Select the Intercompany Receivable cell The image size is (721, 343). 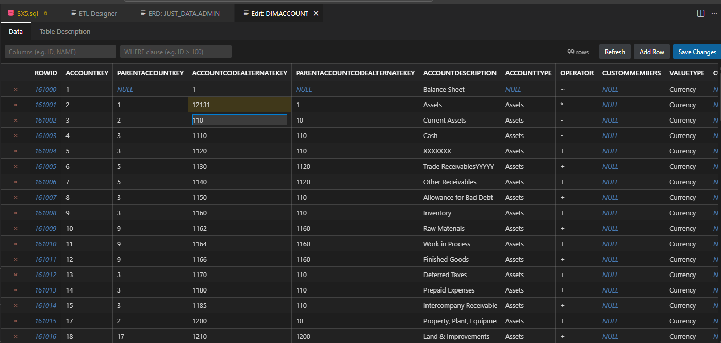point(460,305)
